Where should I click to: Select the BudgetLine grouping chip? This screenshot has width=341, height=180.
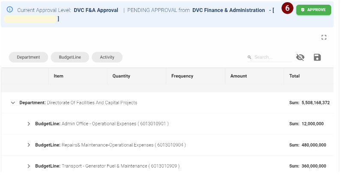point(70,57)
